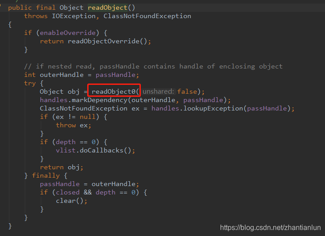Click lookupException method call
This screenshot has height=236, width=325.
213,108
